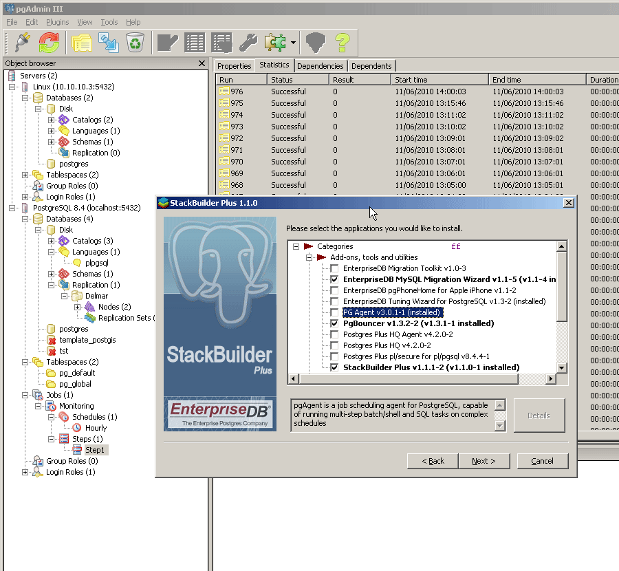
Task: Open the File menu
Action: click(x=12, y=22)
